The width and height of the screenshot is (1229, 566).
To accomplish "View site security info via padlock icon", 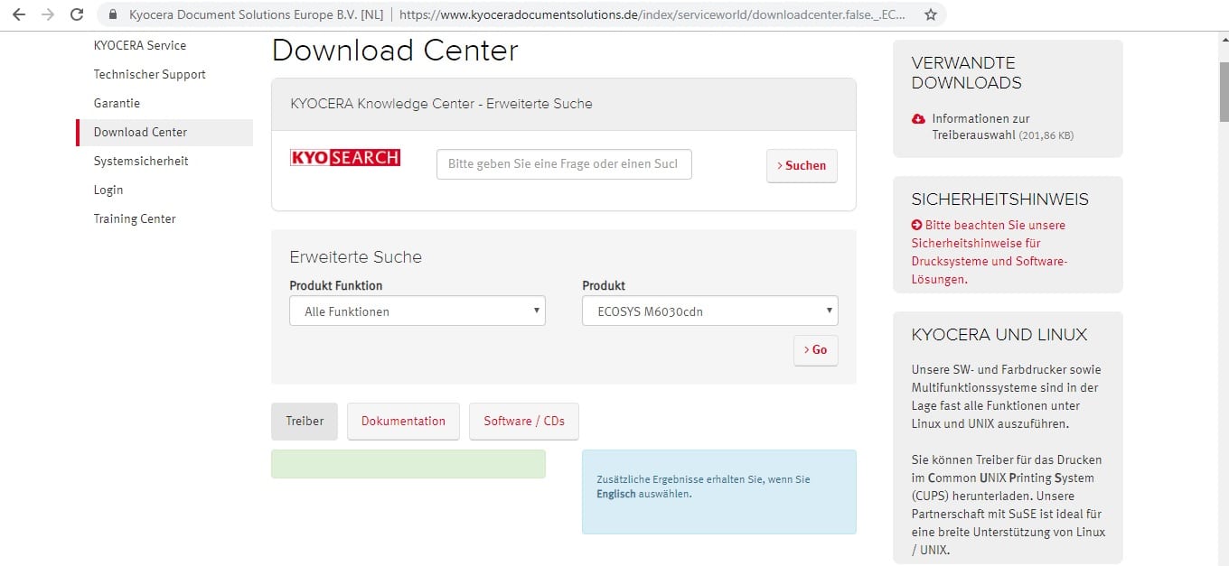I will coord(113,14).
